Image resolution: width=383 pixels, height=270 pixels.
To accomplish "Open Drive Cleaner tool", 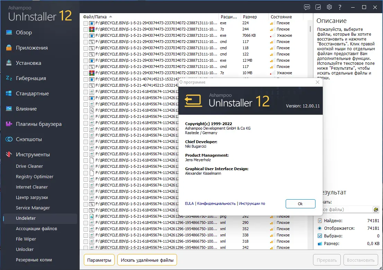I will tap(29, 166).
